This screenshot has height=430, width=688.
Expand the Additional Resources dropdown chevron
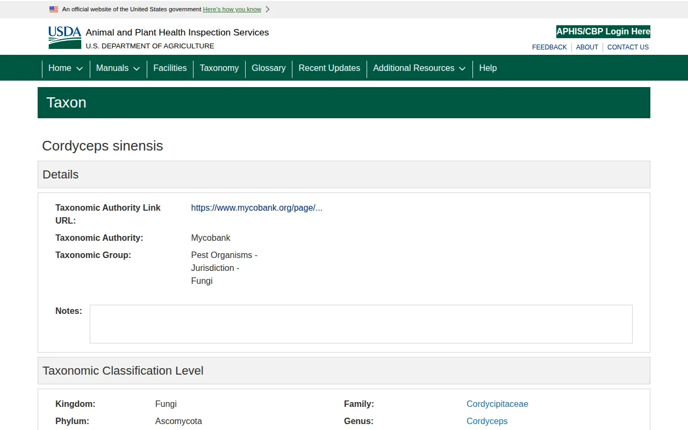462,69
